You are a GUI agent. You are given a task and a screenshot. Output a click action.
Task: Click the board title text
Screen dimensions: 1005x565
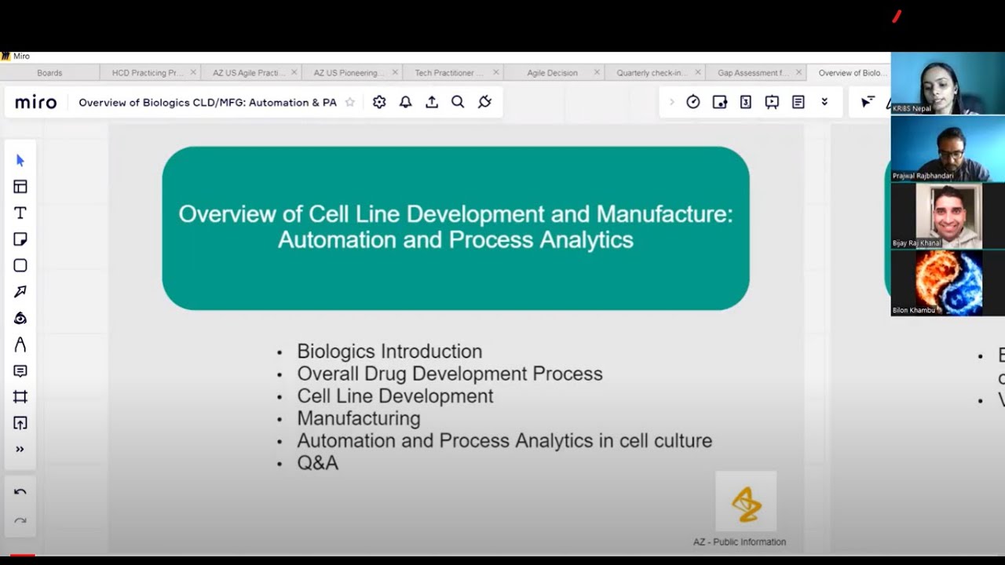tap(207, 103)
